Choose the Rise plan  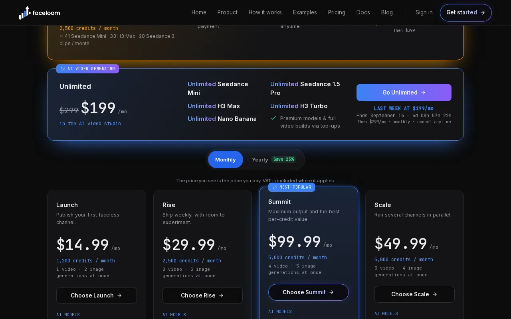(202, 295)
